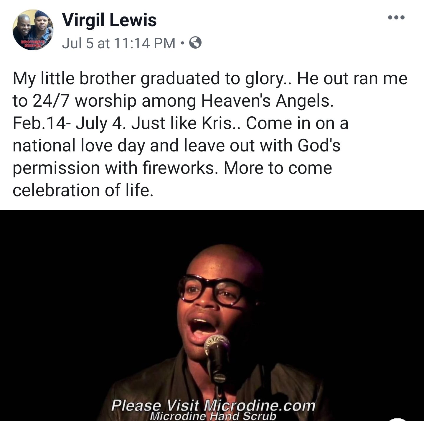Click the 'Jul 5 at 11:14 PM' timestamp
This screenshot has height=421, width=424.
[x=119, y=43]
